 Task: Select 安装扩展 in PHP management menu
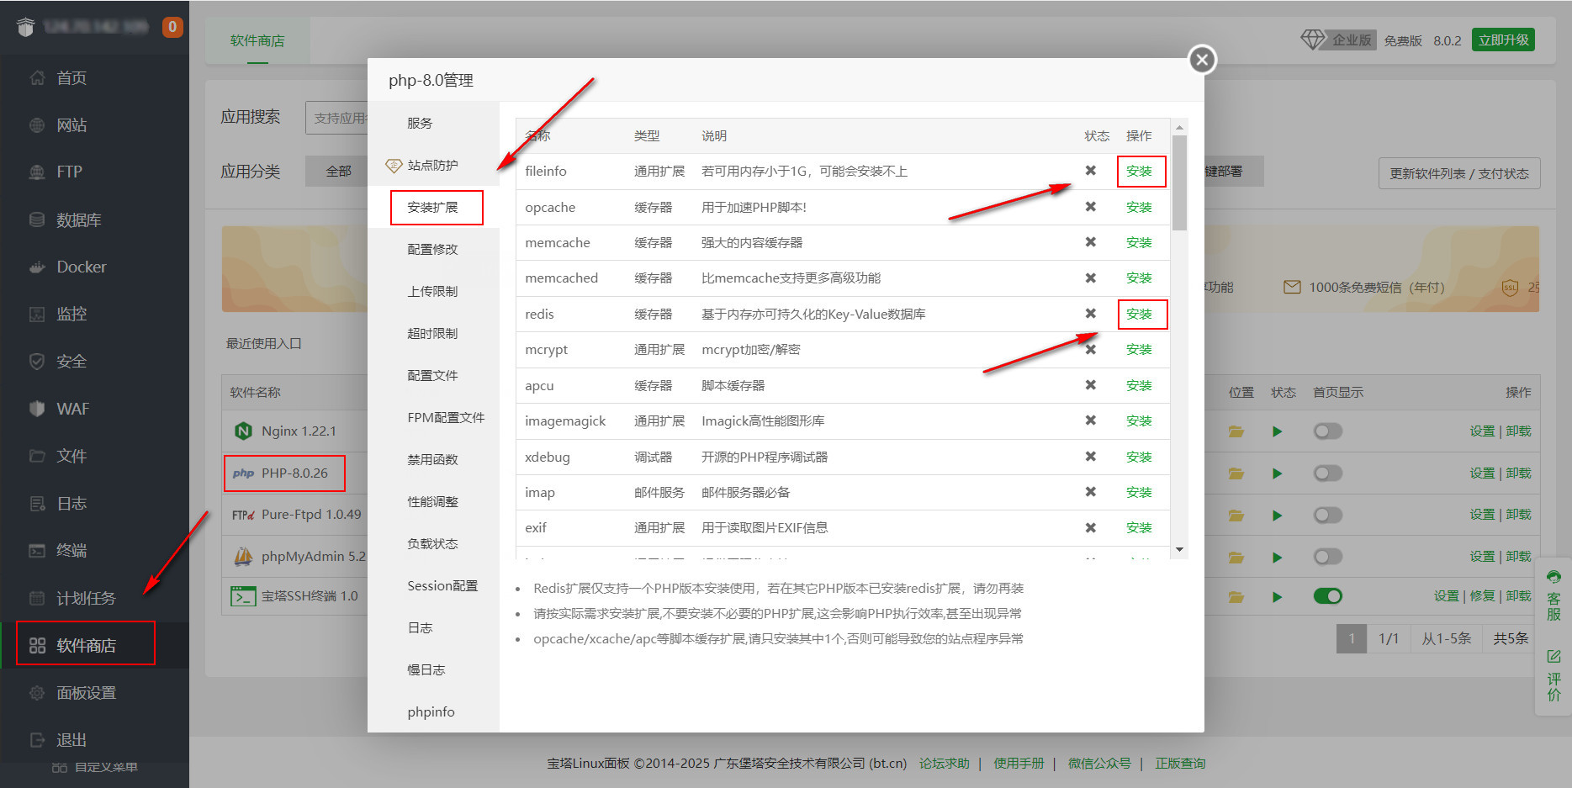[x=433, y=208]
